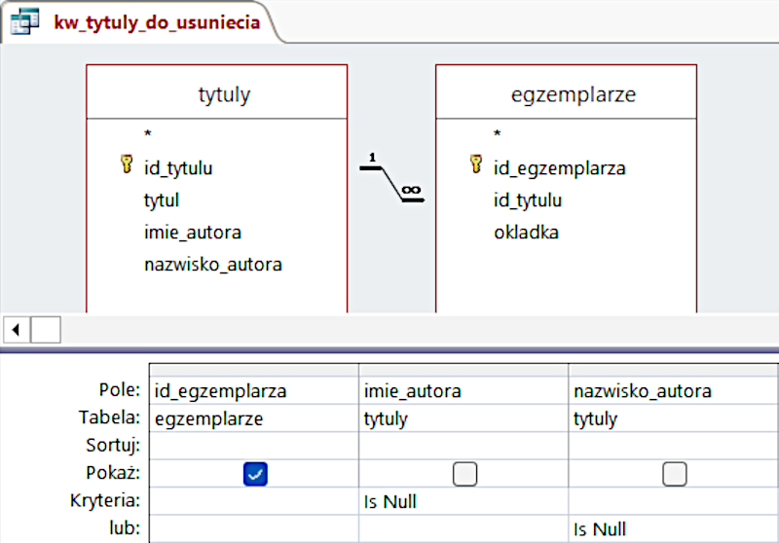Select the tytul field in the tytuly table
Viewport: 779px width, 543px height.
click(x=162, y=200)
